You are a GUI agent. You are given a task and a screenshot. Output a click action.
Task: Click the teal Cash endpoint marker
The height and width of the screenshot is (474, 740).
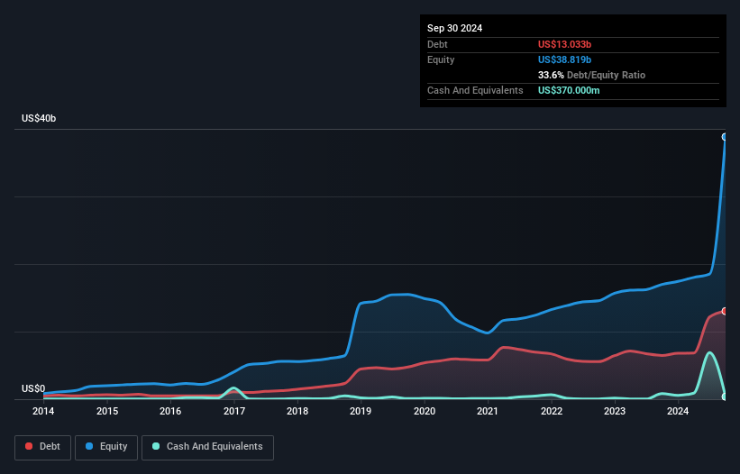point(725,397)
